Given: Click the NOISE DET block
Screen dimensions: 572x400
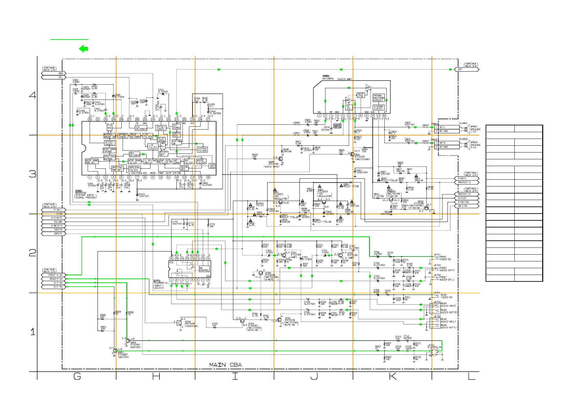Looking at the screenshot, I should click(184, 168).
